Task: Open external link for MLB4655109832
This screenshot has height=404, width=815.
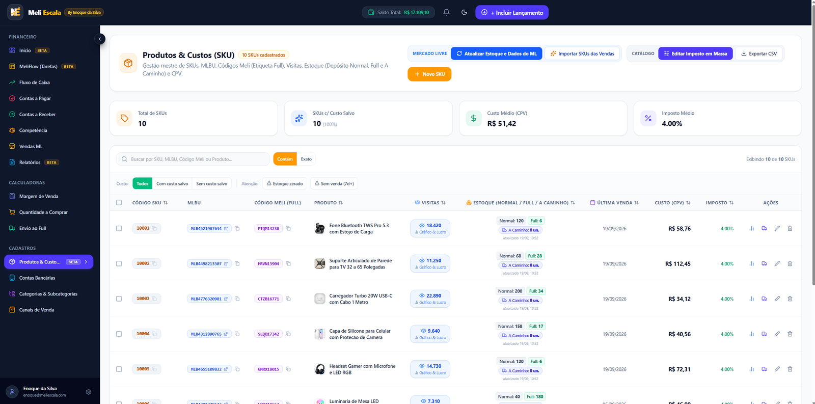Action: [x=226, y=369]
